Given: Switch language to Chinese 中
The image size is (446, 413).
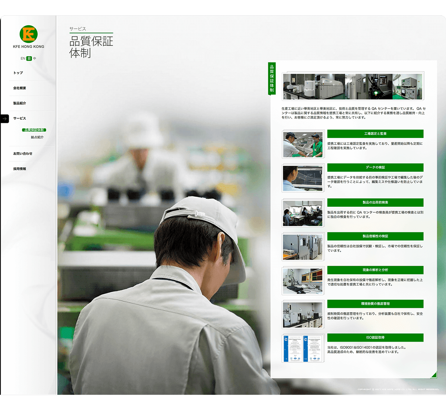Looking at the screenshot, I should (35, 58).
